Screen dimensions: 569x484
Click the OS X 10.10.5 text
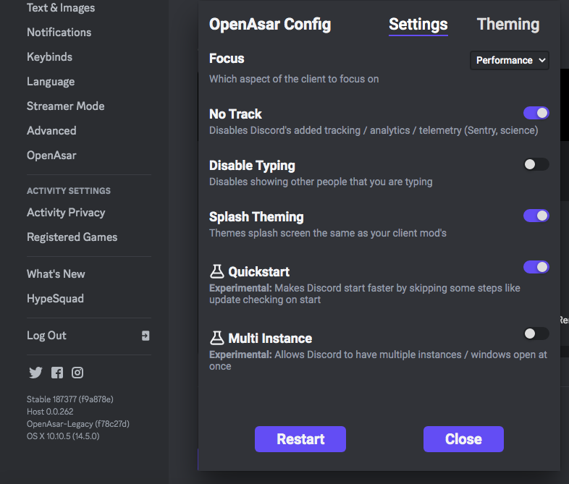(63, 436)
